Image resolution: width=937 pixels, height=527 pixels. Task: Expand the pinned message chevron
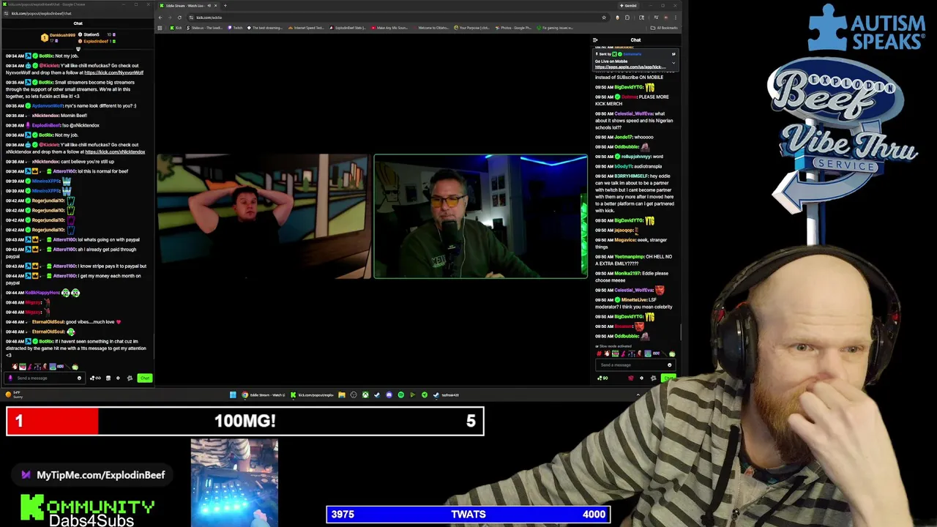point(673,63)
